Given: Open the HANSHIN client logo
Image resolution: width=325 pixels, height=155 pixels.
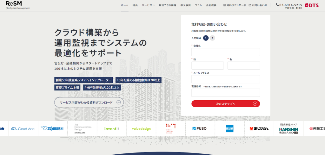Looking at the screenshot, I should [289, 129].
